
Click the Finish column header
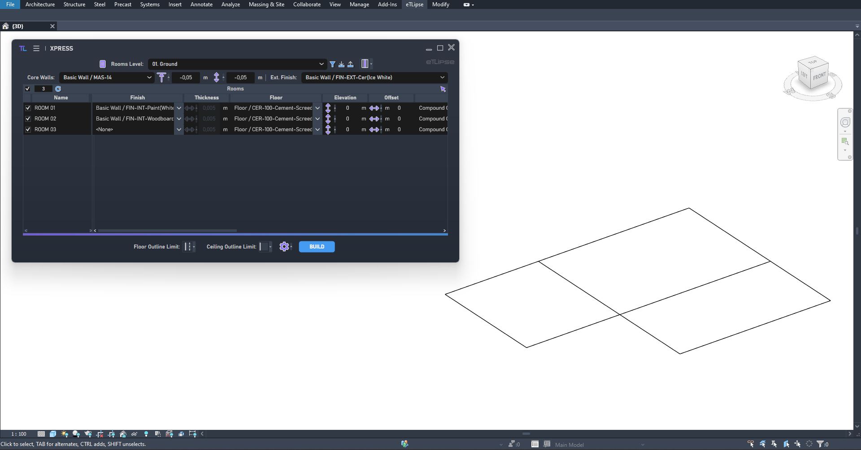click(x=138, y=98)
